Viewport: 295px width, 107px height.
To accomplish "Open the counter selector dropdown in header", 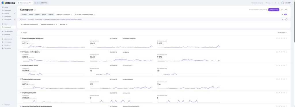I will [25, 3].
